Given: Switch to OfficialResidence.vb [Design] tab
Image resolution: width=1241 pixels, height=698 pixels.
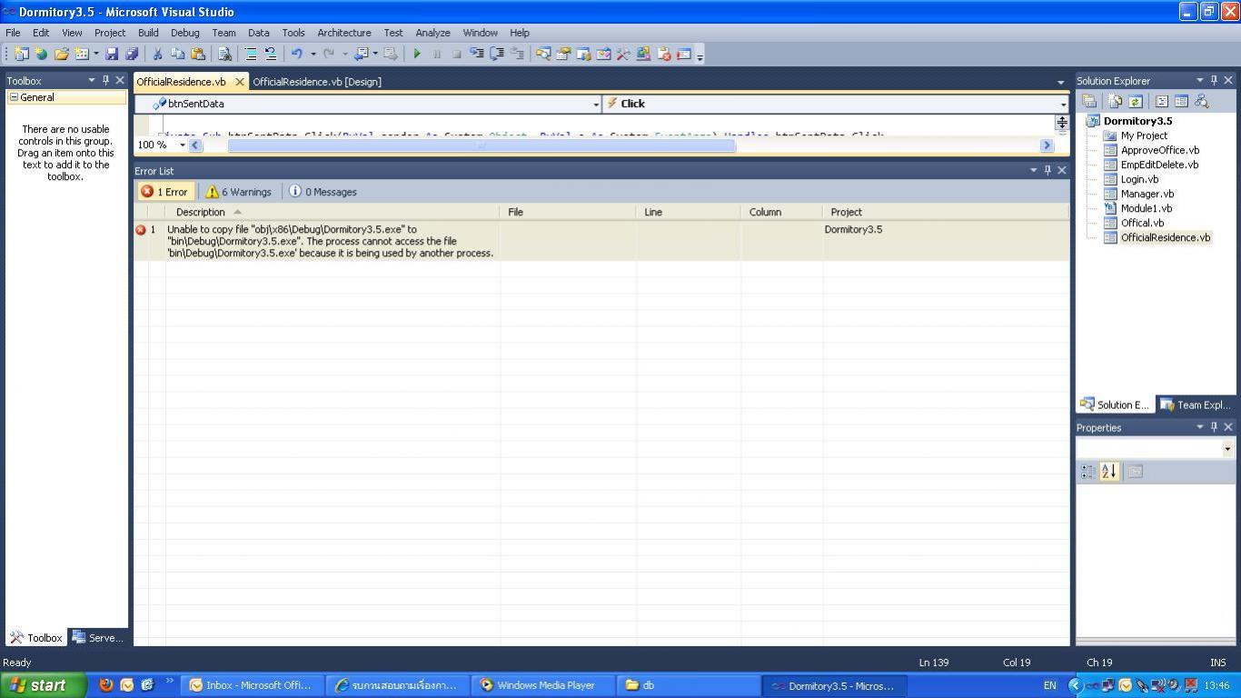Looking at the screenshot, I should pyautogui.click(x=317, y=82).
